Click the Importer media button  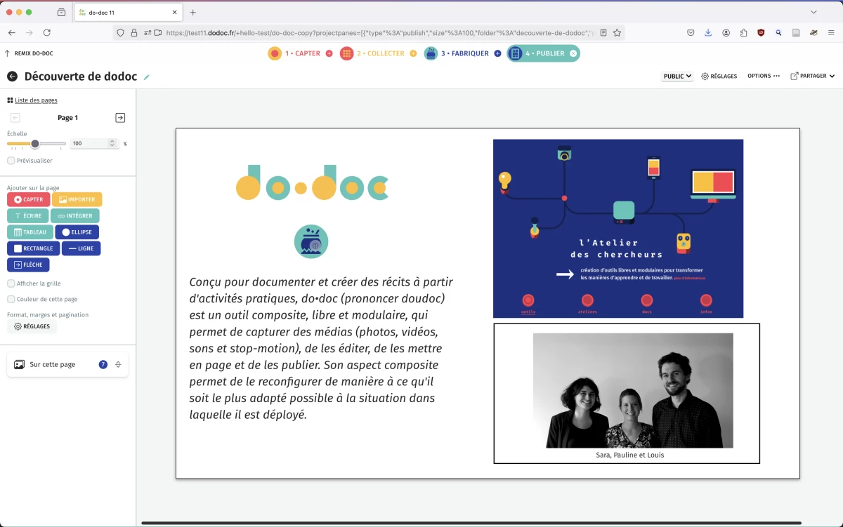[77, 200]
